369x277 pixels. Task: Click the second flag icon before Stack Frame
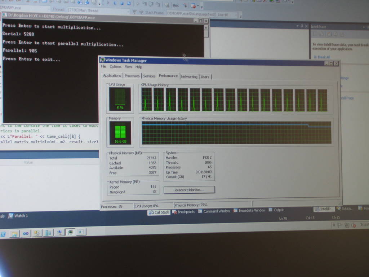point(141,12)
